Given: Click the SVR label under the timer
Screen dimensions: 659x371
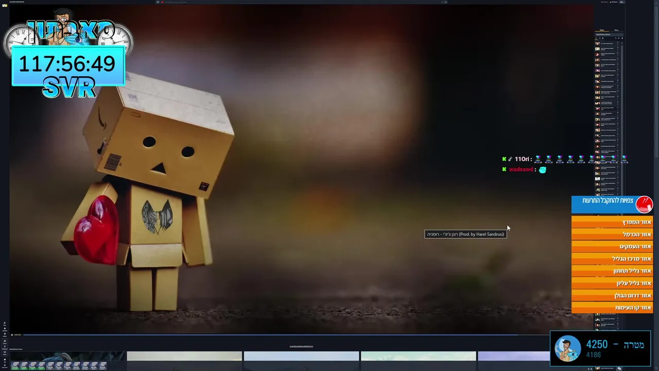Looking at the screenshot, I should tap(68, 88).
